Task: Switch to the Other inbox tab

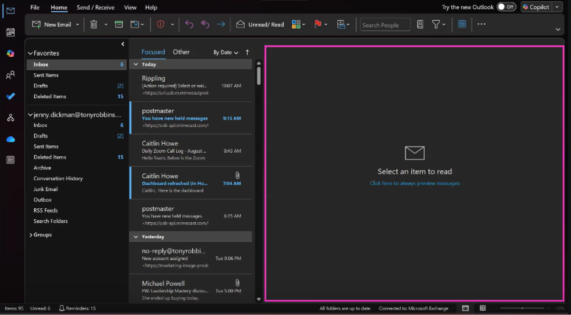Action: pos(181,52)
